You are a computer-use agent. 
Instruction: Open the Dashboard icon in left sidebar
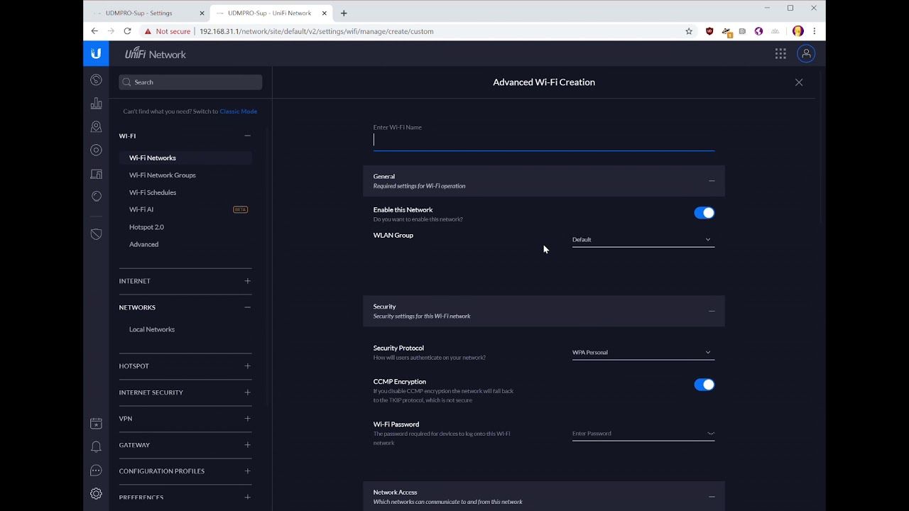tap(96, 80)
